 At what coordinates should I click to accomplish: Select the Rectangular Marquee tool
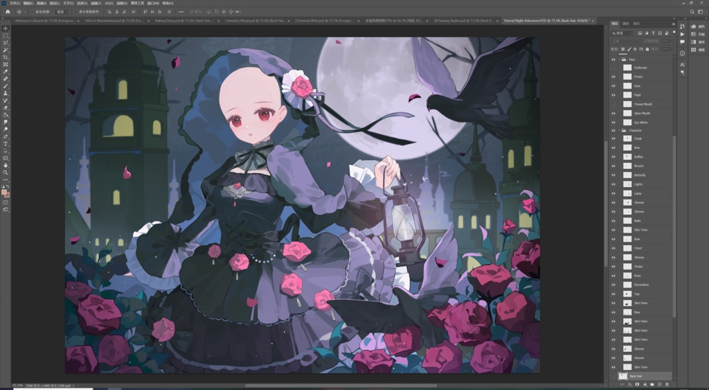[6, 36]
